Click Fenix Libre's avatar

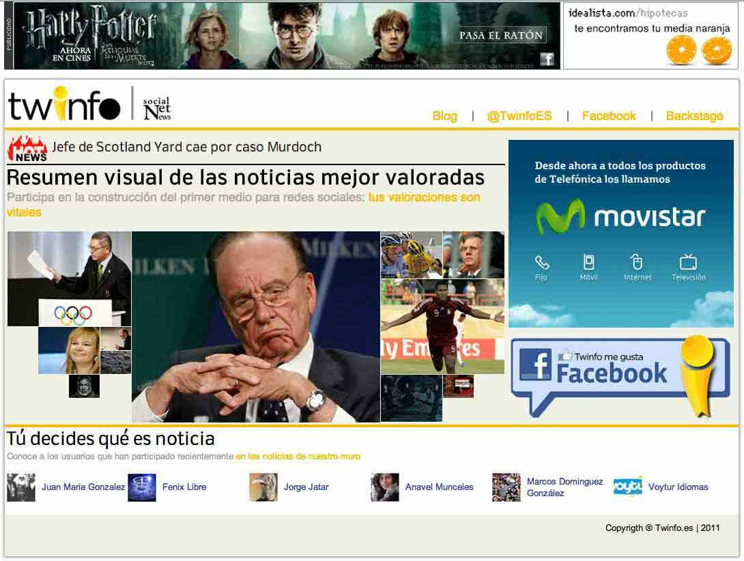pos(142,487)
